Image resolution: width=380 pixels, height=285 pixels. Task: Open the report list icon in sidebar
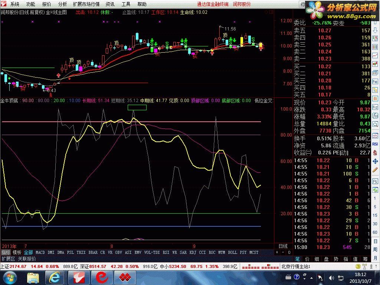coord(375,38)
